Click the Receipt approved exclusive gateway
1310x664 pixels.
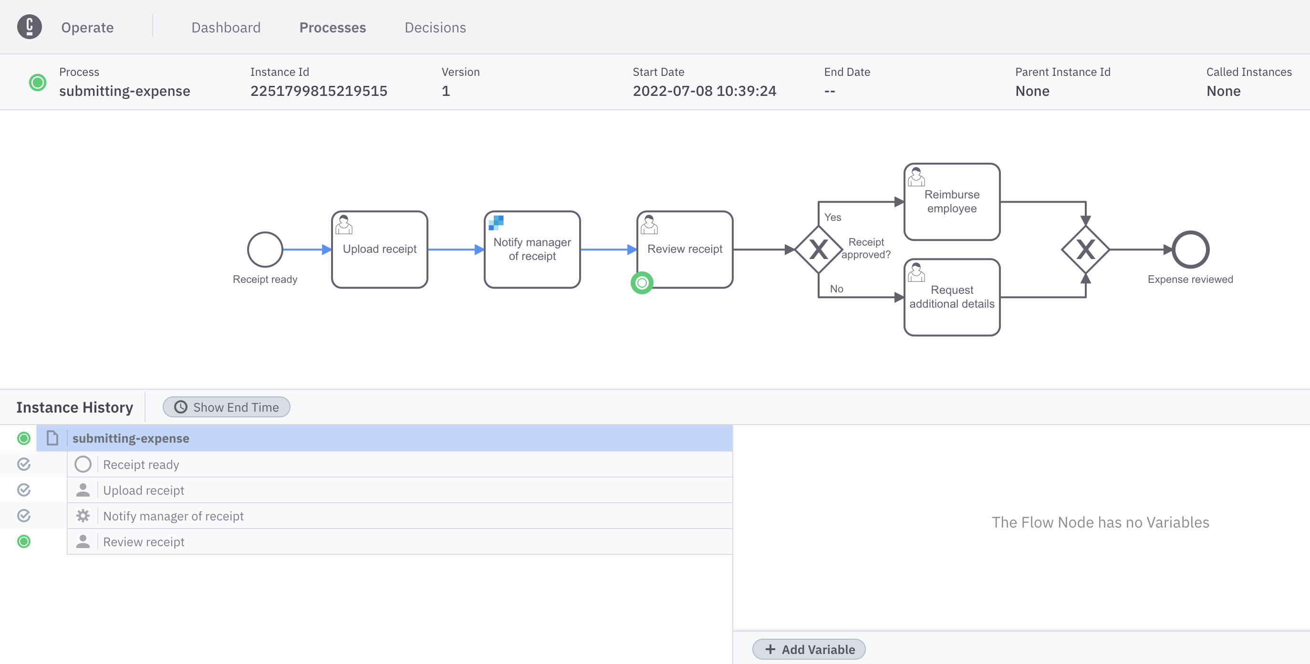click(x=818, y=249)
